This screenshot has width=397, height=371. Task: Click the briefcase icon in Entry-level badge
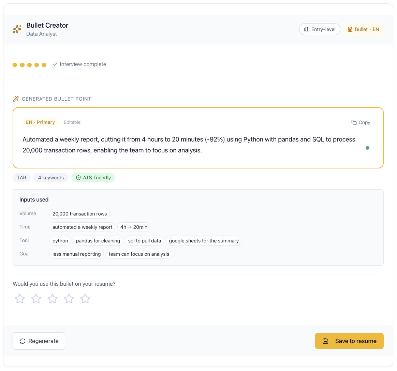click(x=306, y=29)
